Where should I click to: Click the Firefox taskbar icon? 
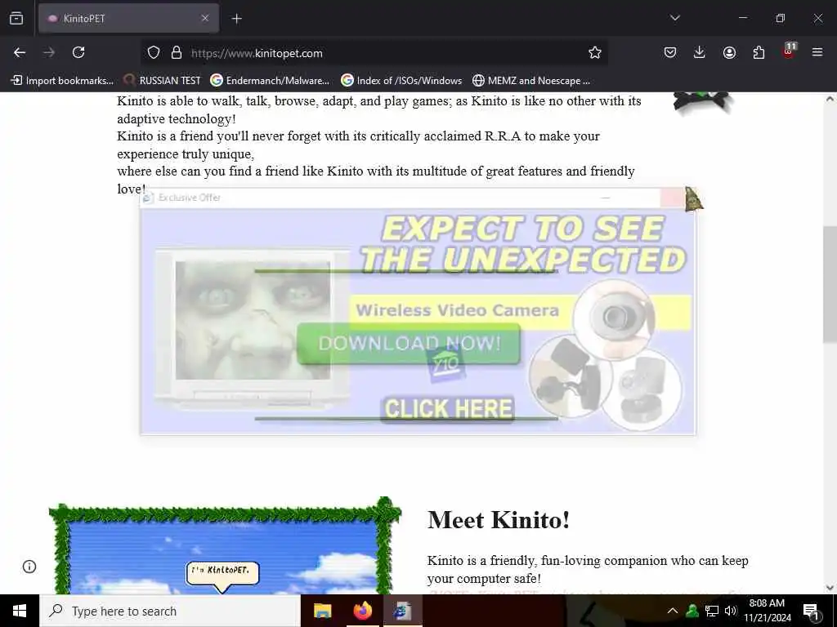pyautogui.click(x=362, y=611)
